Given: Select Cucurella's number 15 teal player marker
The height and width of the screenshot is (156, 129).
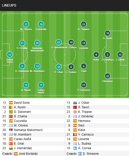Looking at the screenshot, I should [x=41, y=24].
